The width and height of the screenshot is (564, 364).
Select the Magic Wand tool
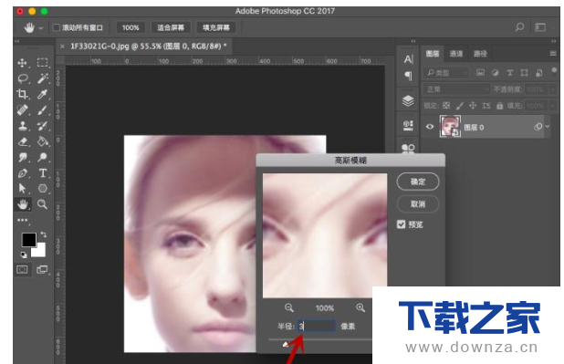[43, 78]
